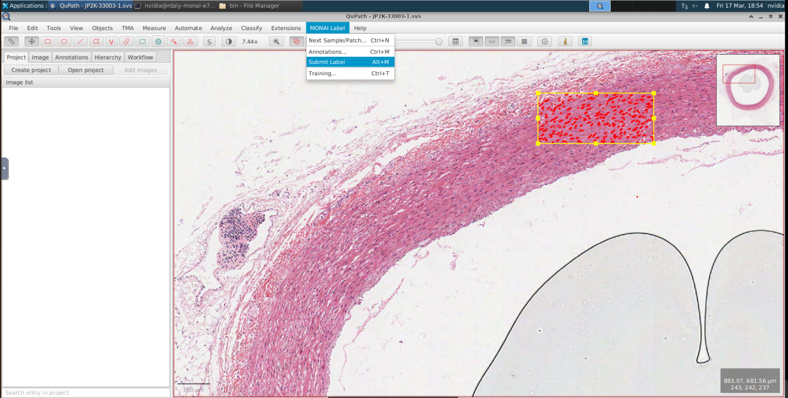Open Brightness/Contrast settings icon
This screenshot has height=398, width=788.
coord(229,41)
